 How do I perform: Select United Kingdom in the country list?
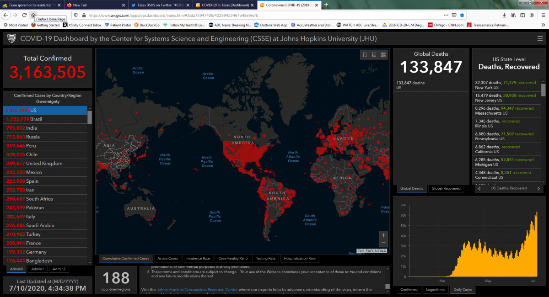click(45, 164)
